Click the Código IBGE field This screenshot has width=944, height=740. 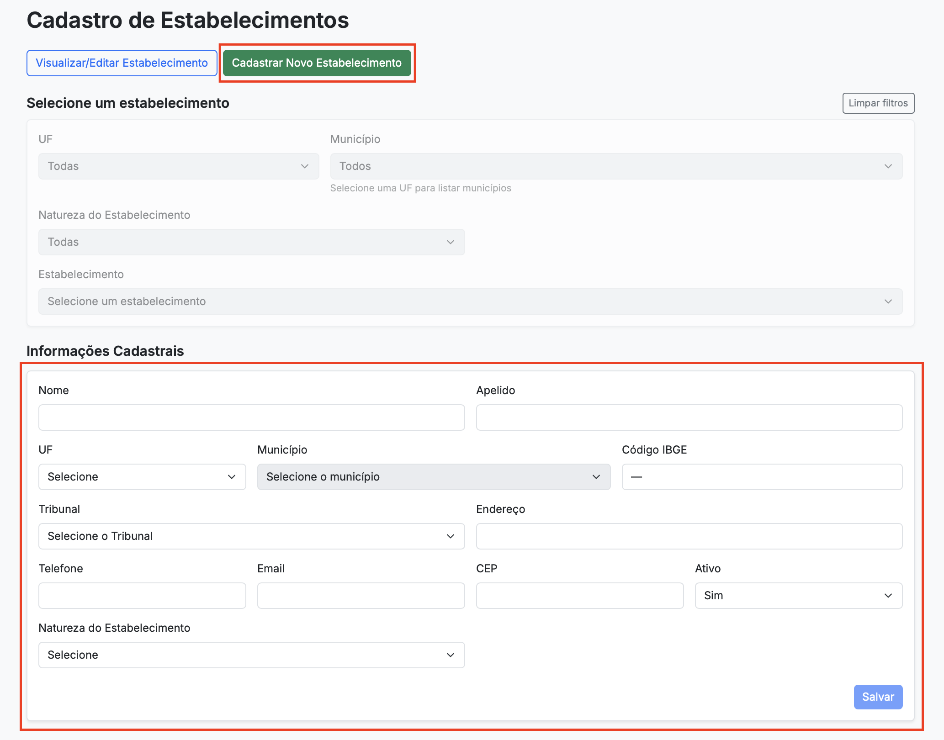(762, 477)
